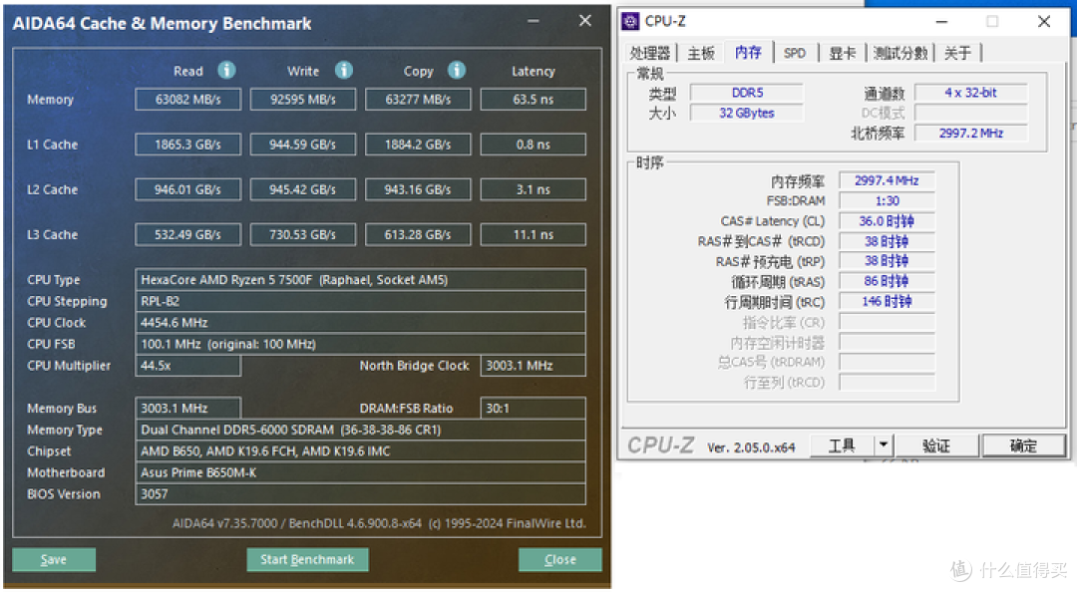
Task: Select L2 Cache Copy 943.16 GB/s
Action: coord(418,189)
